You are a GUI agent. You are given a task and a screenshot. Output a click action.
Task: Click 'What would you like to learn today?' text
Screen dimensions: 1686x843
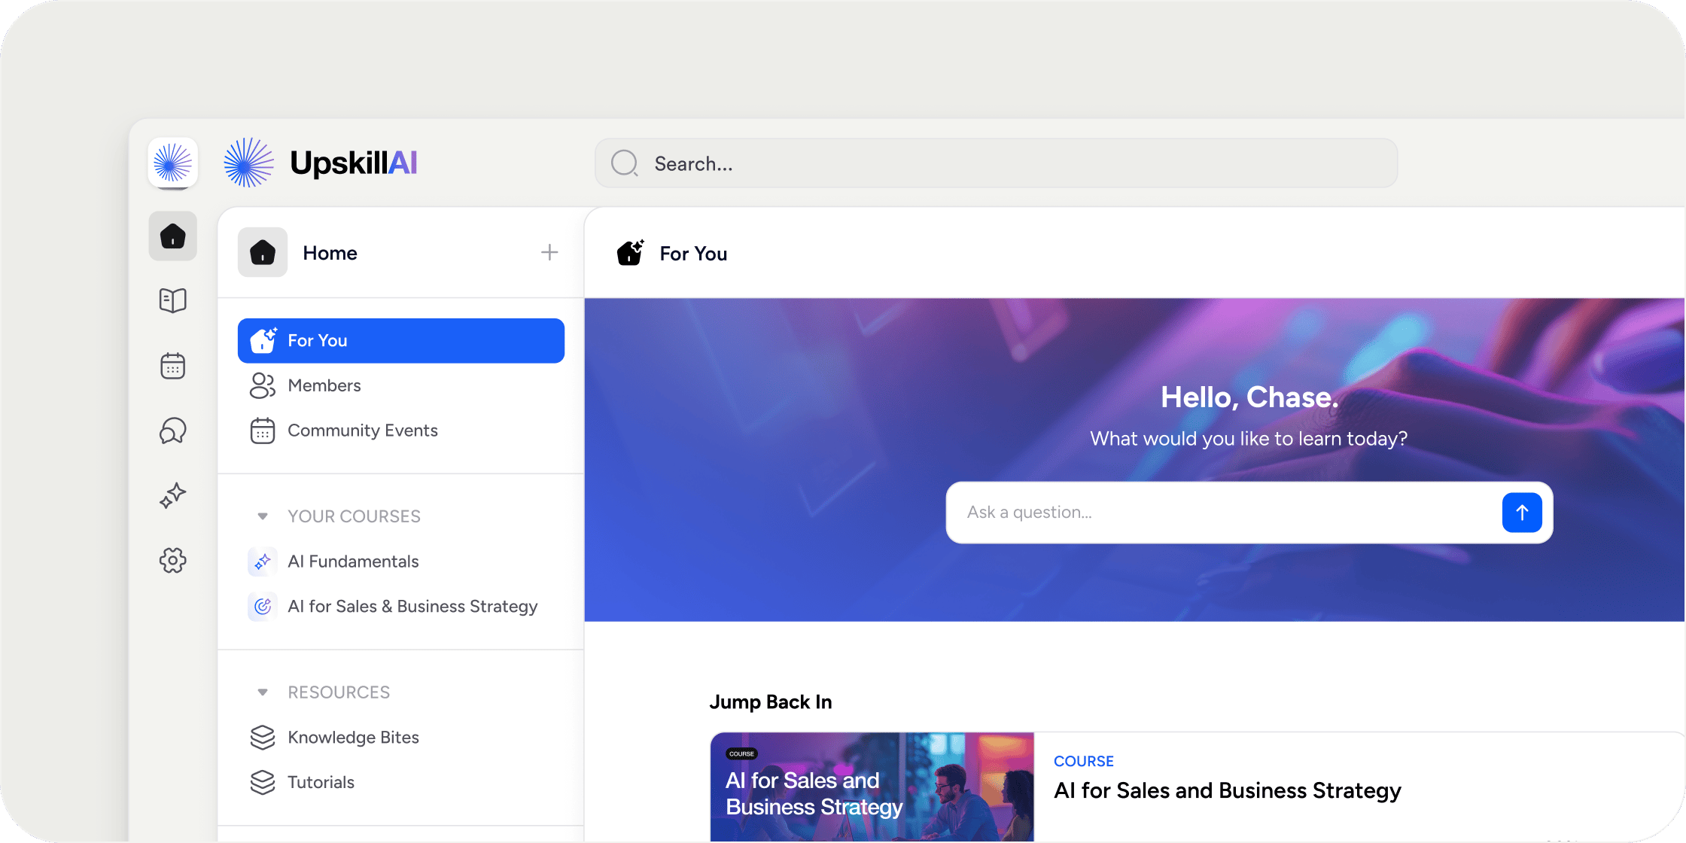[x=1249, y=439]
